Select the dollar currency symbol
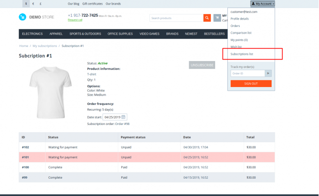This screenshot has width=319, height=196. click(26, 4)
